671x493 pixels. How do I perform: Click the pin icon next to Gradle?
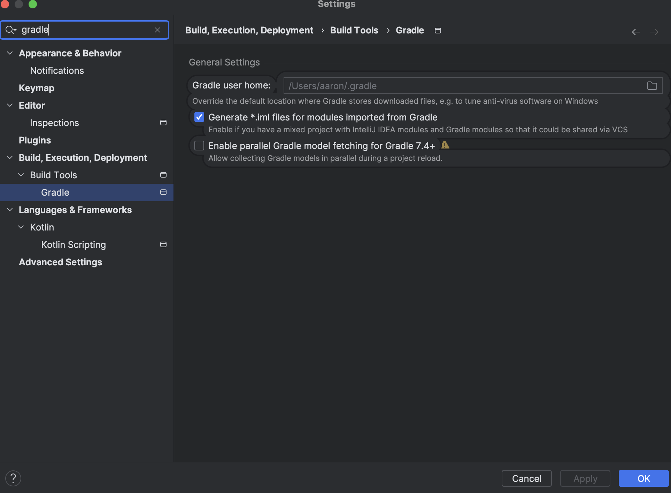click(x=164, y=192)
